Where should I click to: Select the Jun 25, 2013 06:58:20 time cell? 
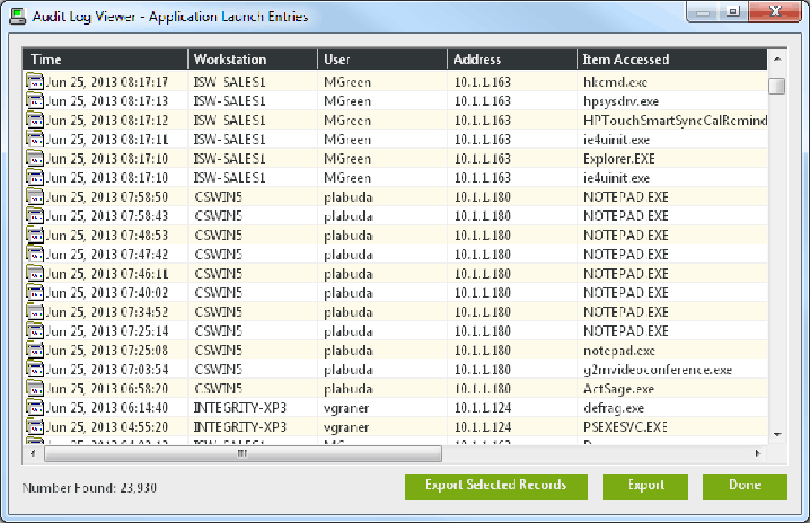107,389
